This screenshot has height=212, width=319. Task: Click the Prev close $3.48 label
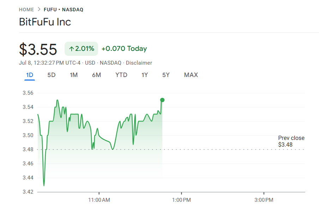point(291,141)
